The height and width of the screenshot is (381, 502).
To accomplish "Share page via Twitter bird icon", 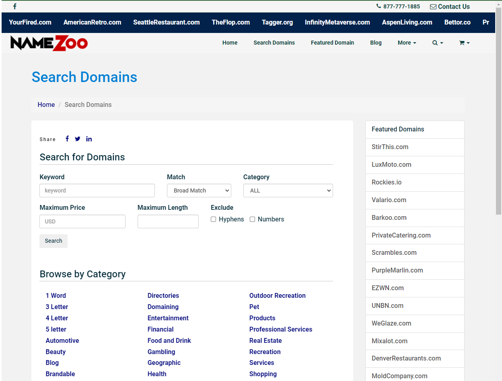I will tap(78, 139).
